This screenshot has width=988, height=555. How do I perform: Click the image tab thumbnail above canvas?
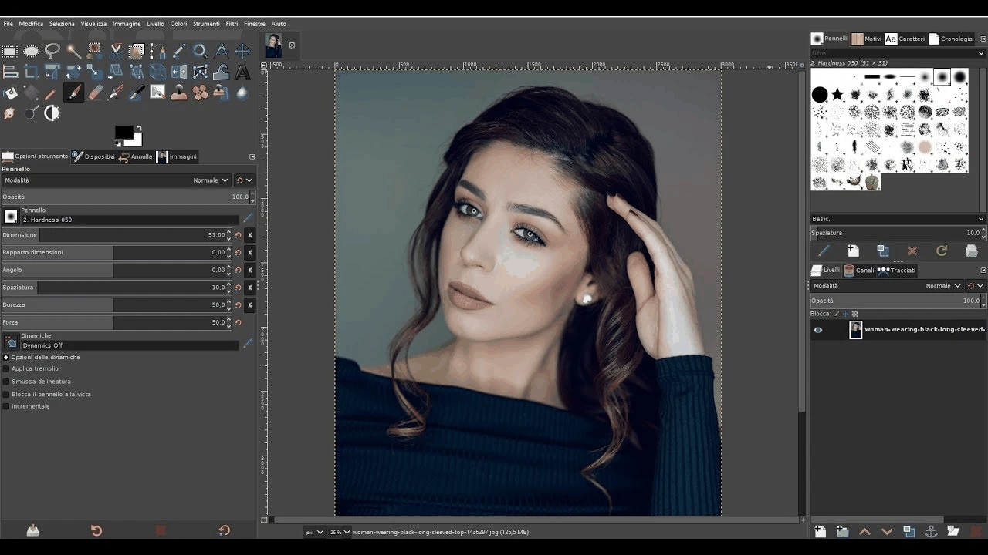(x=273, y=45)
